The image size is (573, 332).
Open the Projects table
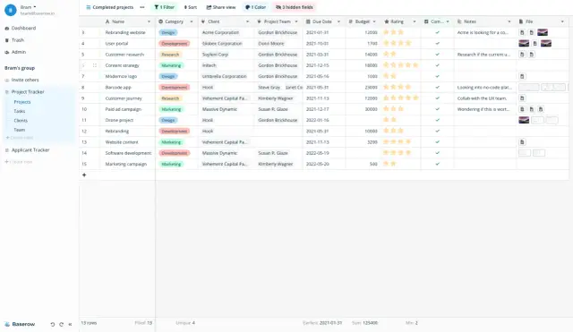click(22, 102)
